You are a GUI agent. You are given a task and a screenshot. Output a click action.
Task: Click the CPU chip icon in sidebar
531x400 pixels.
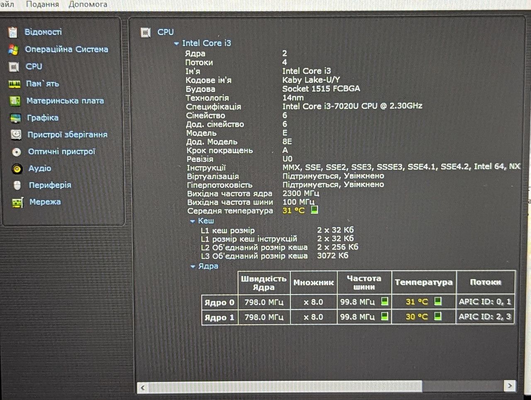14,66
